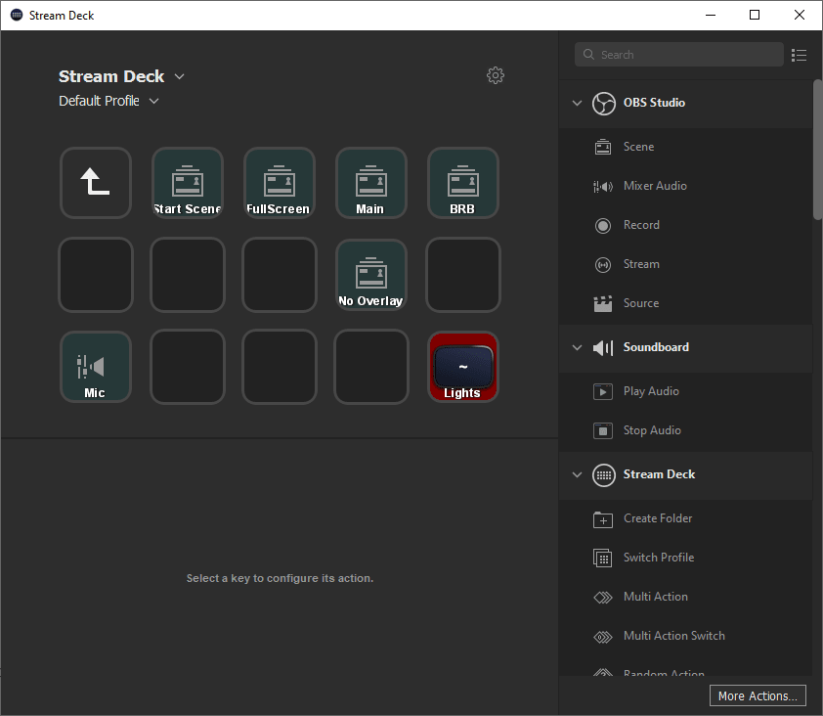
Task: Select the No Overlay key
Action: [371, 274]
